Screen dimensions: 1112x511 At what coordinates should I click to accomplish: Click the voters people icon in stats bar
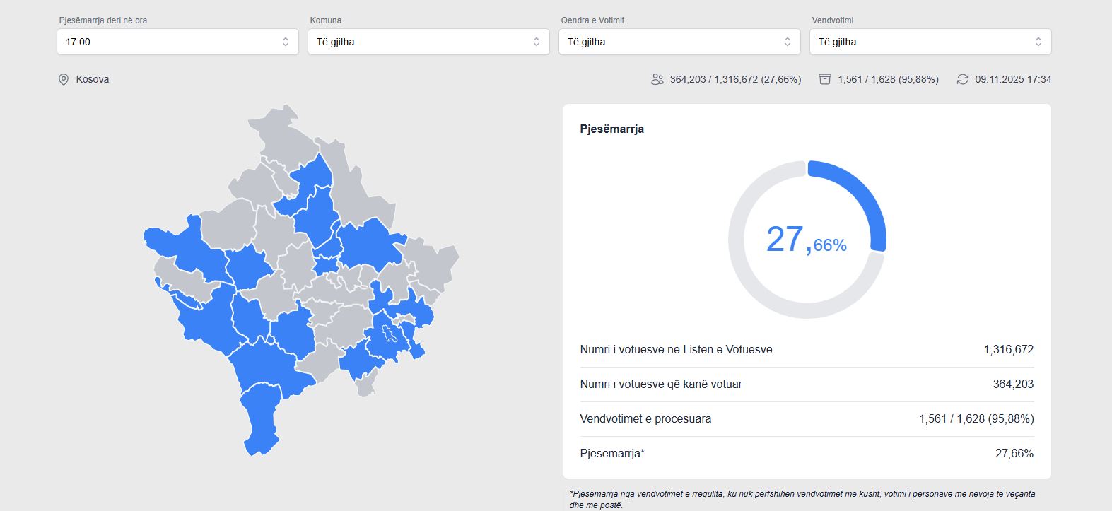[657, 80]
